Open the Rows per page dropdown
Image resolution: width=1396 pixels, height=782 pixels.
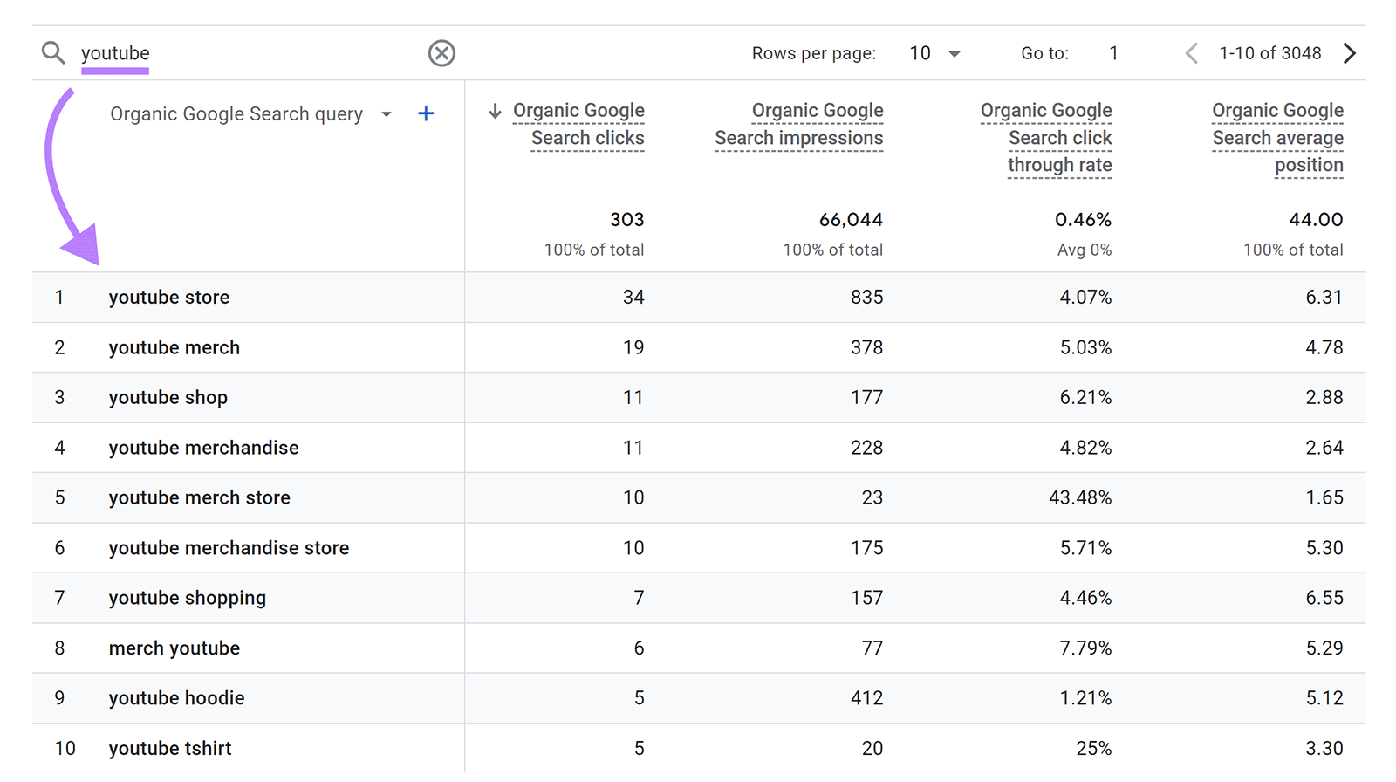[934, 53]
